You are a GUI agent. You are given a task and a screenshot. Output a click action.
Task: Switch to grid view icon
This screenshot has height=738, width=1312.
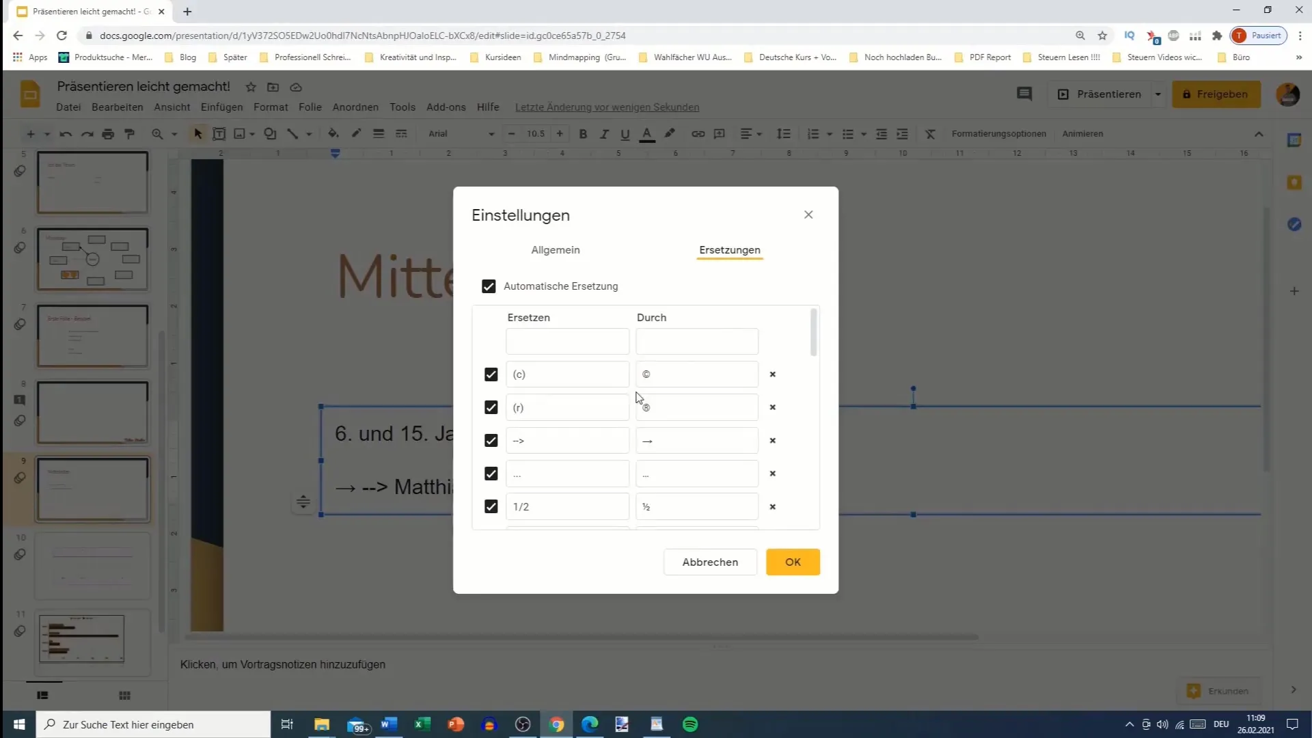pyautogui.click(x=124, y=696)
